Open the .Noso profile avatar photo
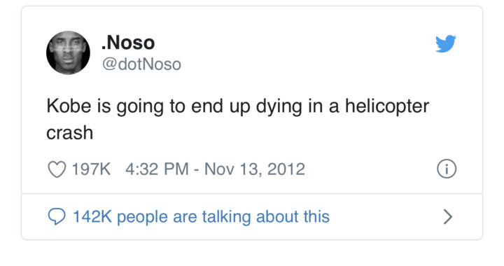 (68, 52)
